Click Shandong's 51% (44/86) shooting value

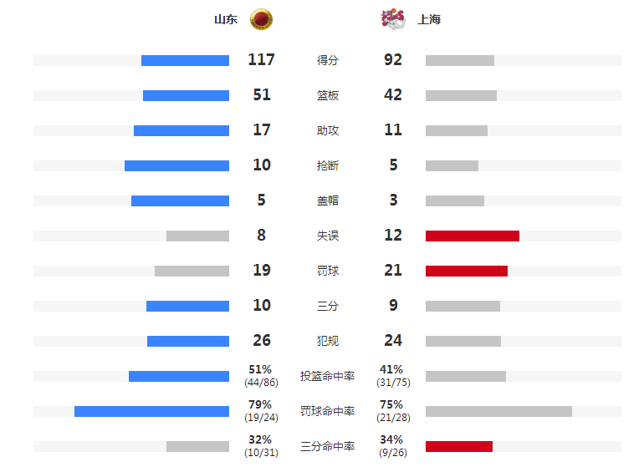click(x=261, y=376)
